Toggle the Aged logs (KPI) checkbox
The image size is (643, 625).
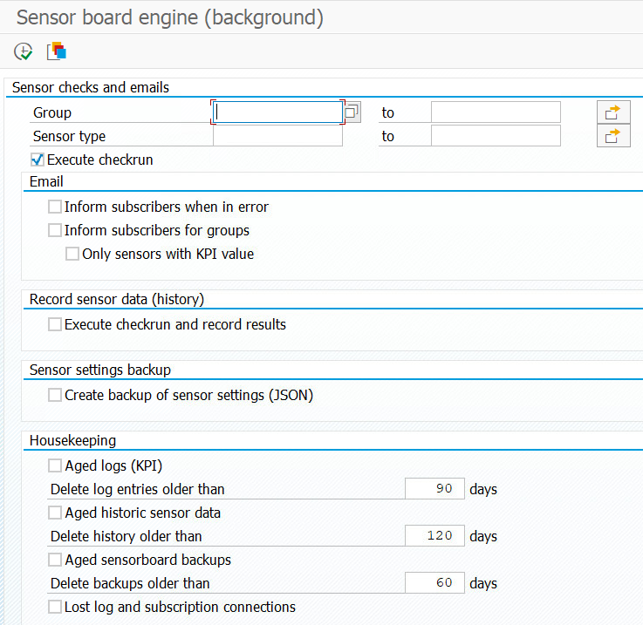55,465
